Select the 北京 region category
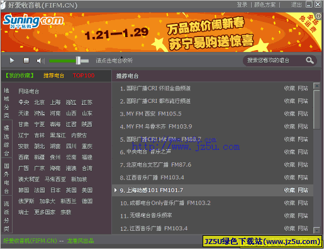This screenshot has width=324, height=249. point(40,102)
